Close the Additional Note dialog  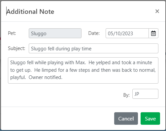tap(157, 11)
